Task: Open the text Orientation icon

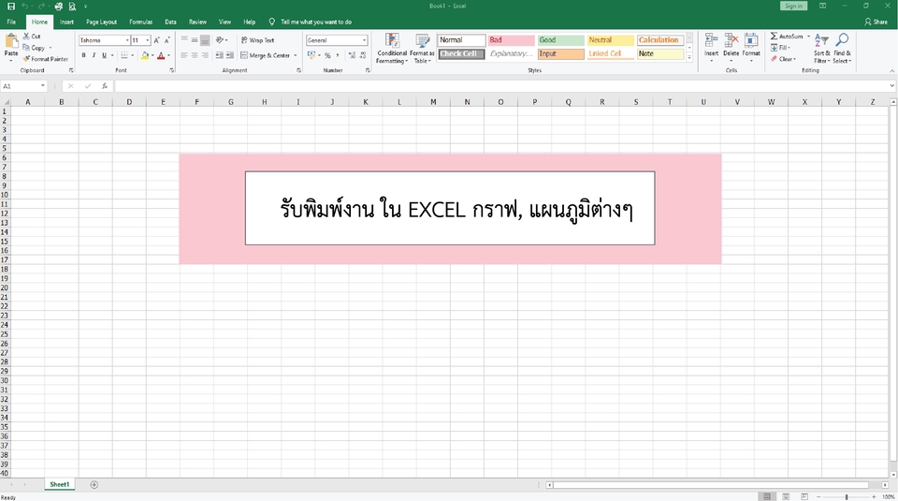Action: pyautogui.click(x=220, y=40)
